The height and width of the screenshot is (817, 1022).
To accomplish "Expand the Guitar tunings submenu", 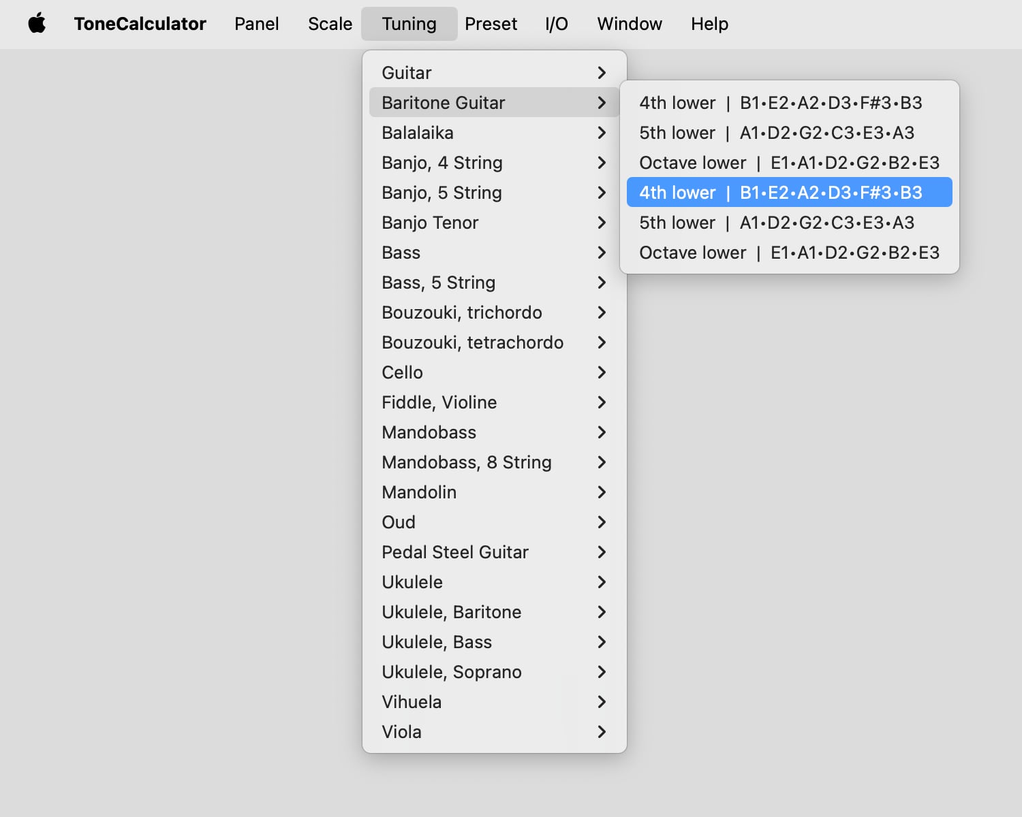I will [x=493, y=73].
